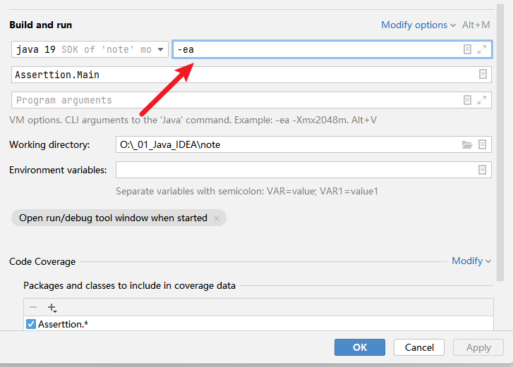Viewport: 513px width, 367px height.
Task: Expand the Program arguments field
Action: (x=482, y=100)
